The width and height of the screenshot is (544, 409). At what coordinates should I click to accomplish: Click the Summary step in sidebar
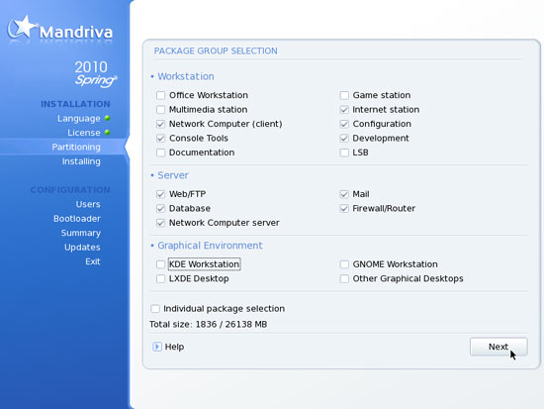coord(81,233)
